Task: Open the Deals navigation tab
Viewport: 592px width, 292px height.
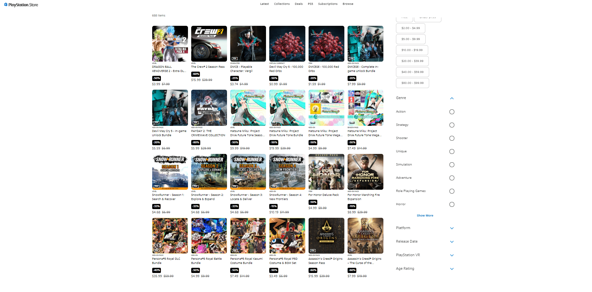Action: tap(299, 4)
